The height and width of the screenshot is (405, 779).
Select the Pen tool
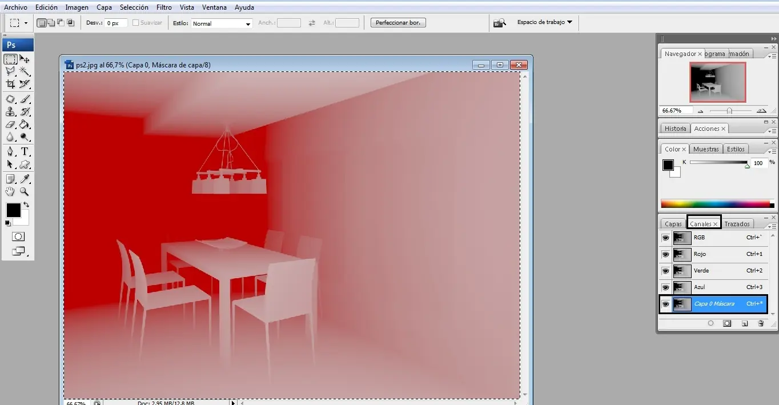click(x=10, y=152)
